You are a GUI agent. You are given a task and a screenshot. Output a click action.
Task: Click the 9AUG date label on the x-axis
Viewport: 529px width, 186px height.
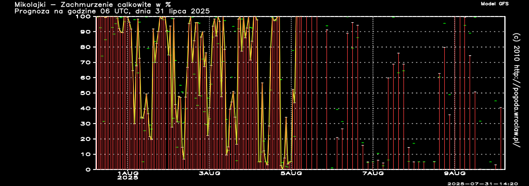455,174
